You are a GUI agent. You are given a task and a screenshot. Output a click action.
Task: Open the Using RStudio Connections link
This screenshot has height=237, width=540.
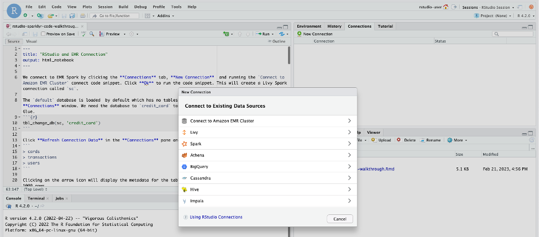(216, 217)
